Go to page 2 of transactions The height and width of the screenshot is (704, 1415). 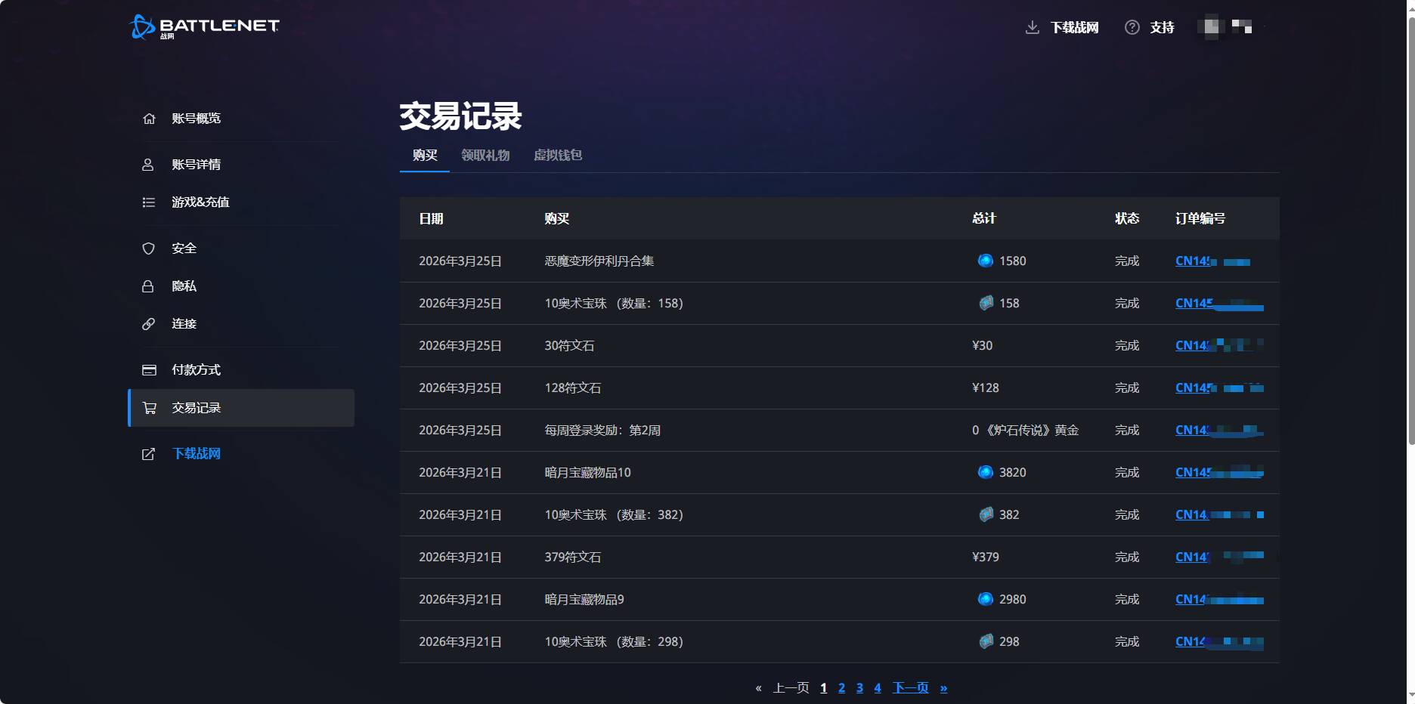pos(841,687)
